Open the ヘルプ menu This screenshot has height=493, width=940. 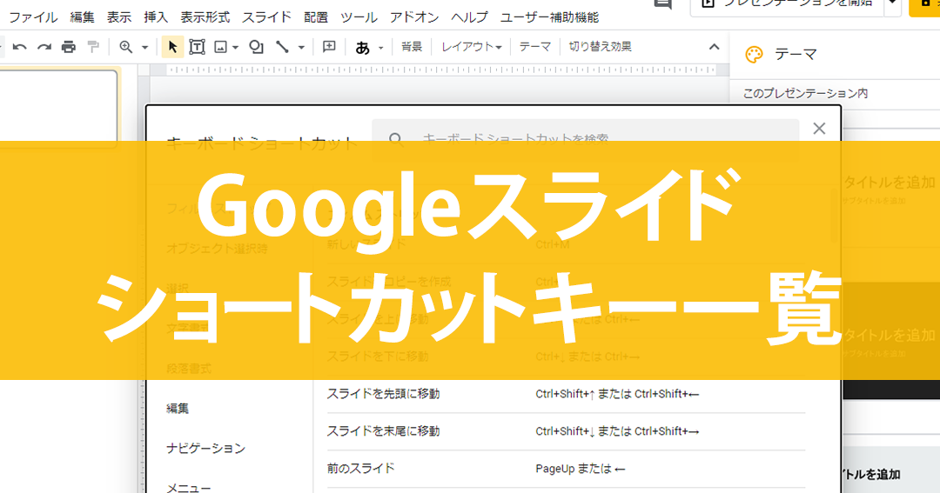click(469, 17)
